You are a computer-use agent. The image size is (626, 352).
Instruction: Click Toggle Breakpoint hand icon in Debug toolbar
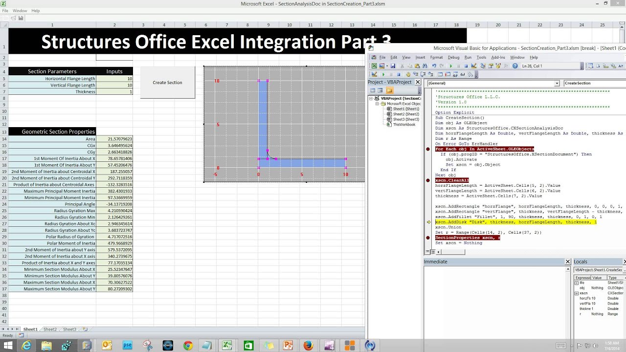(408, 74)
